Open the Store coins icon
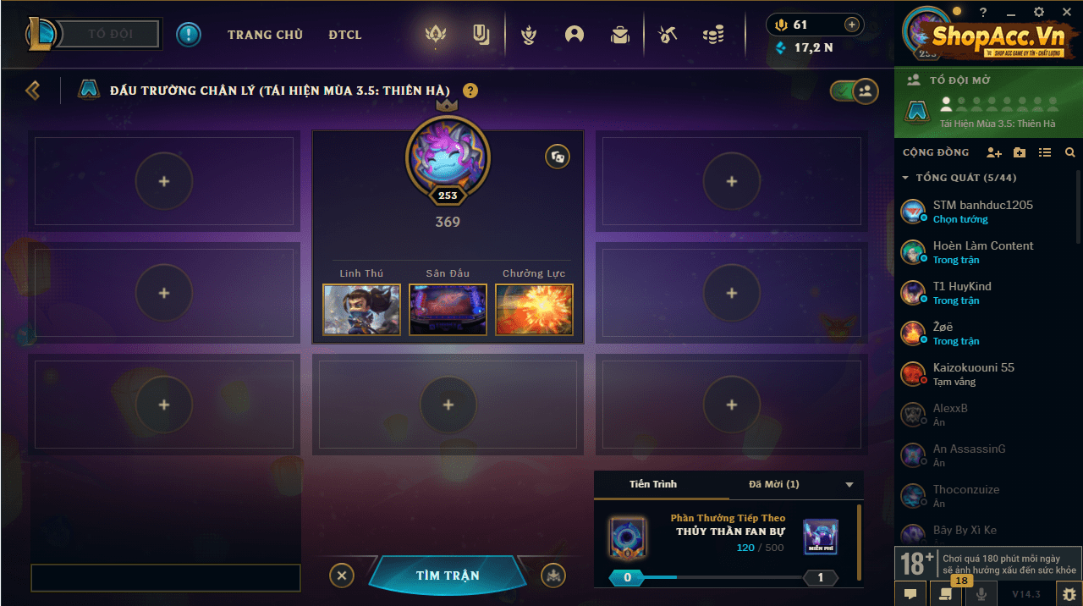 pos(713,35)
